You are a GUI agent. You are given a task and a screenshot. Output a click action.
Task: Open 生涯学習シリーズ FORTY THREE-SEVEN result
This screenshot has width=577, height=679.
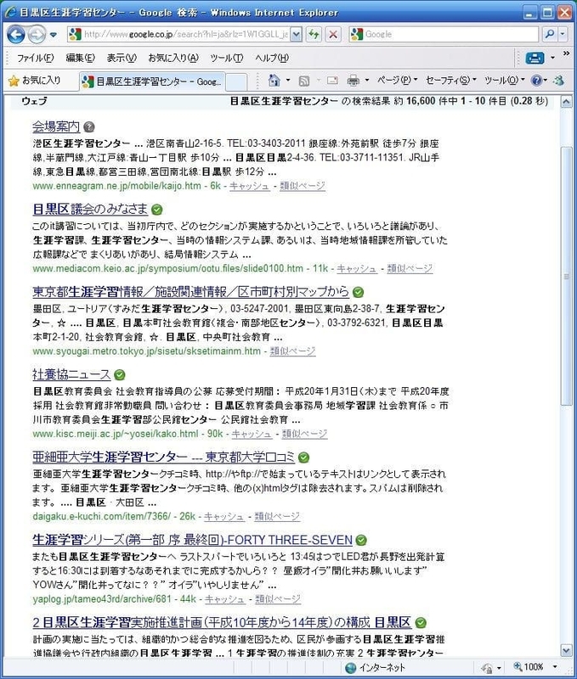click(193, 540)
